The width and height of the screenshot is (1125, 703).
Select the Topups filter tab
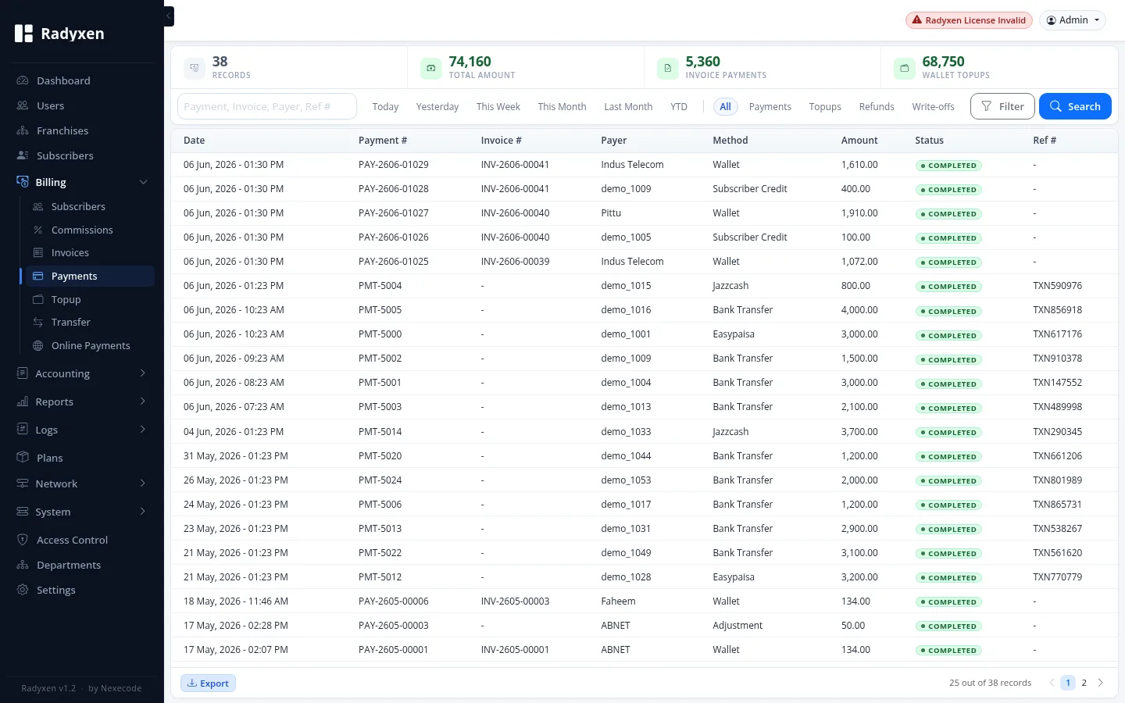(825, 106)
